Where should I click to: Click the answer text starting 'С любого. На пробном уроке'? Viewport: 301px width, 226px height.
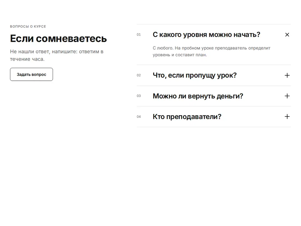point(212,51)
